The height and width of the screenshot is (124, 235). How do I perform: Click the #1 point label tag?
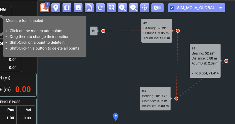(94, 31)
